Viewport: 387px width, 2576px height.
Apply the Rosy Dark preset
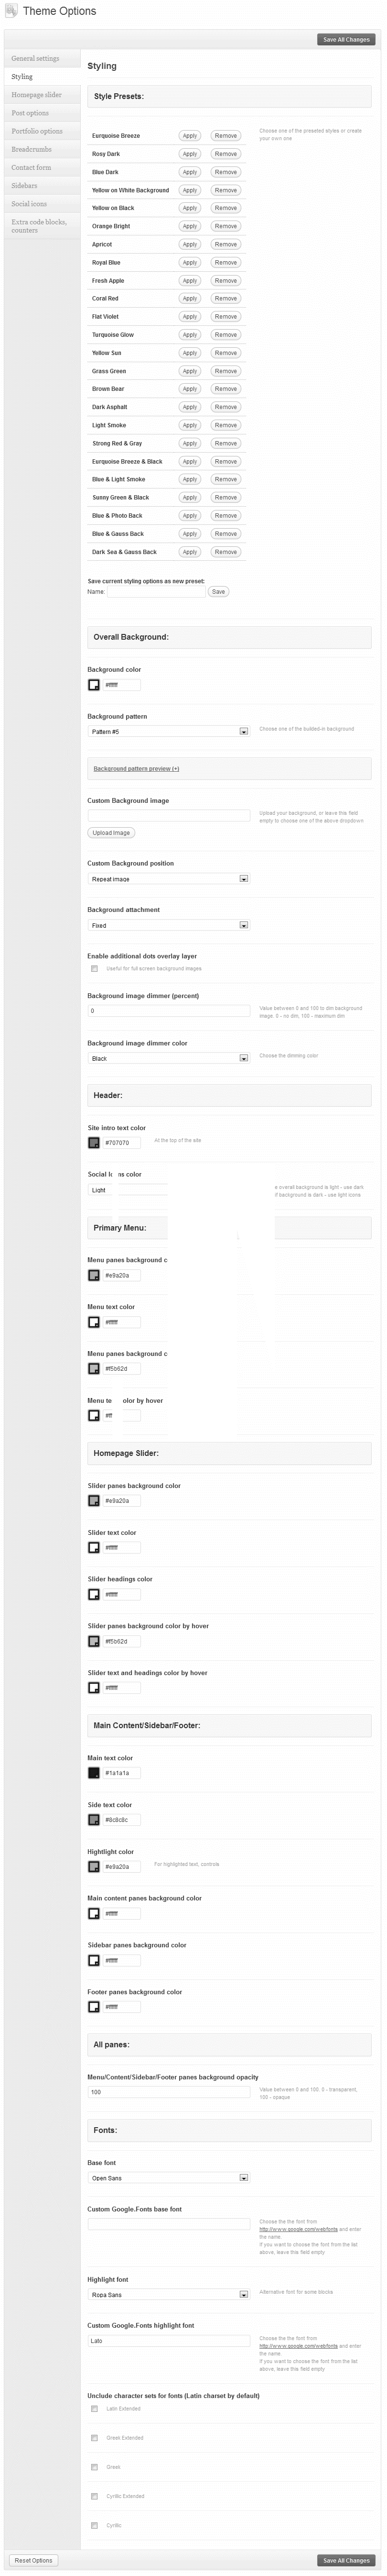point(190,154)
